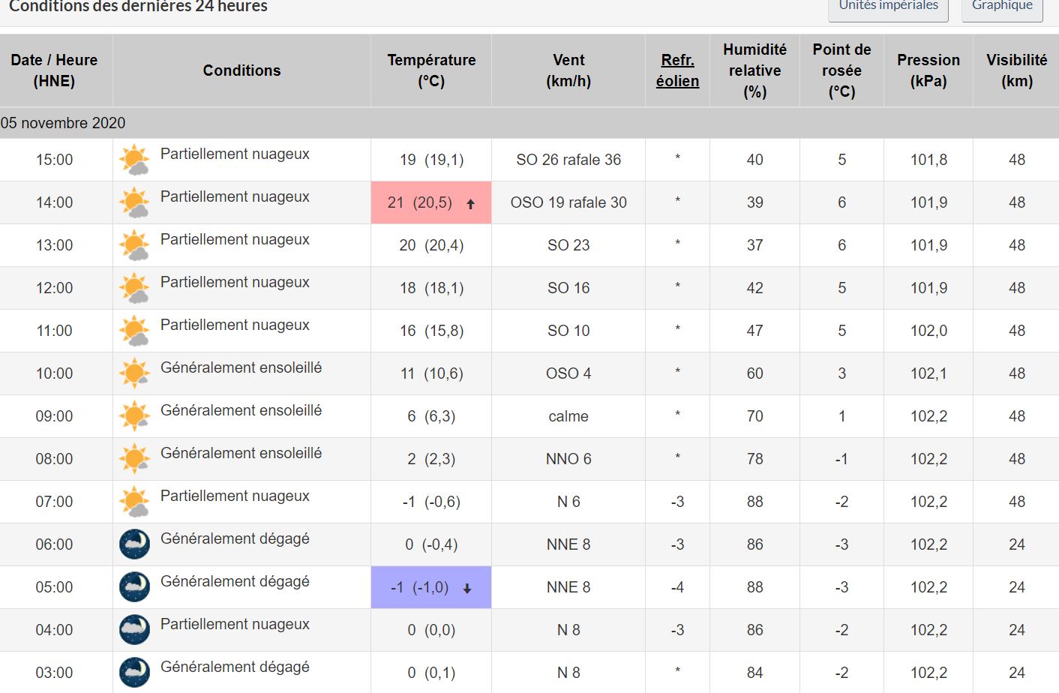This screenshot has height=693, width=1059.
Task: Click the 03:00 mostly clear night icon
Action: [x=134, y=673]
